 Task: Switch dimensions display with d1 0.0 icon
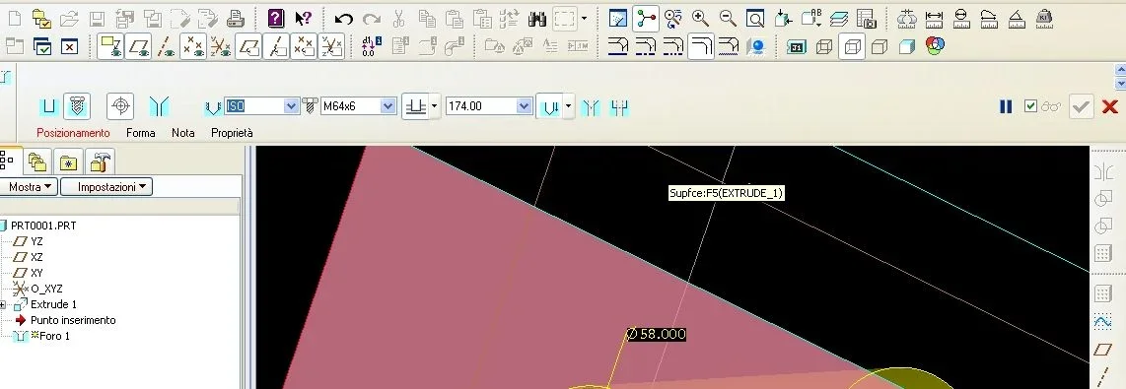click(372, 46)
